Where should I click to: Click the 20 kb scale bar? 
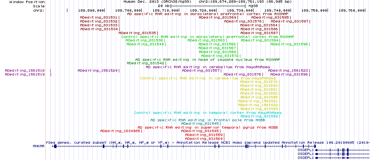pyautogui.click(x=208, y=6)
